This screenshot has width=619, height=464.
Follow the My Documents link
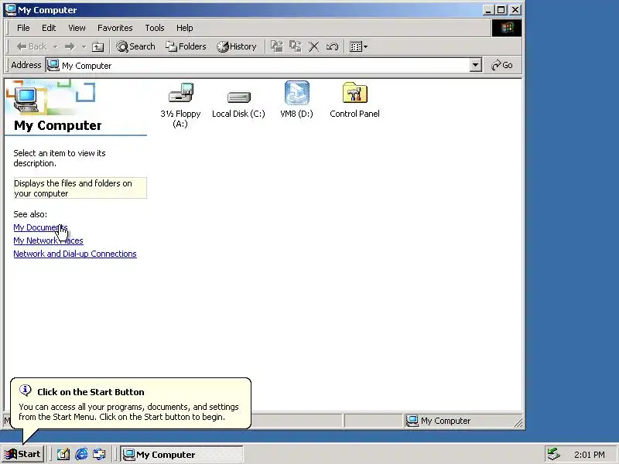point(40,227)
